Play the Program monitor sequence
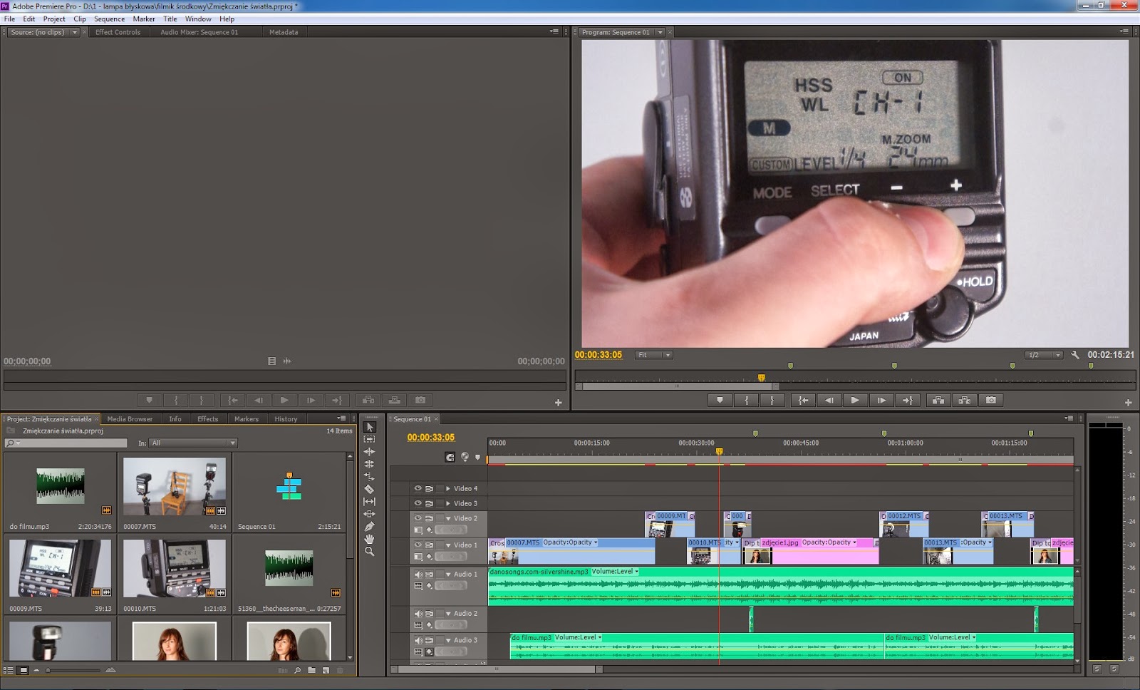The height and width of the screenshot is (690, 1140). pyautogui.click(x=855, y=400)
